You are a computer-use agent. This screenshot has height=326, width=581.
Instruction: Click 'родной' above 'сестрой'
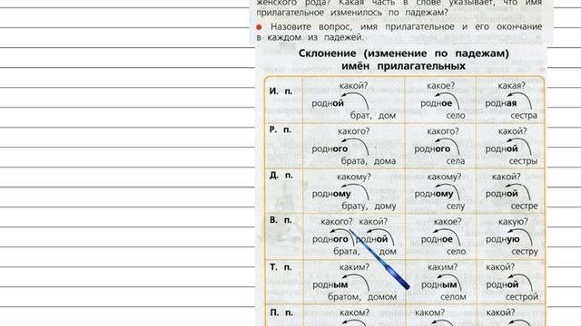[502, 285]
